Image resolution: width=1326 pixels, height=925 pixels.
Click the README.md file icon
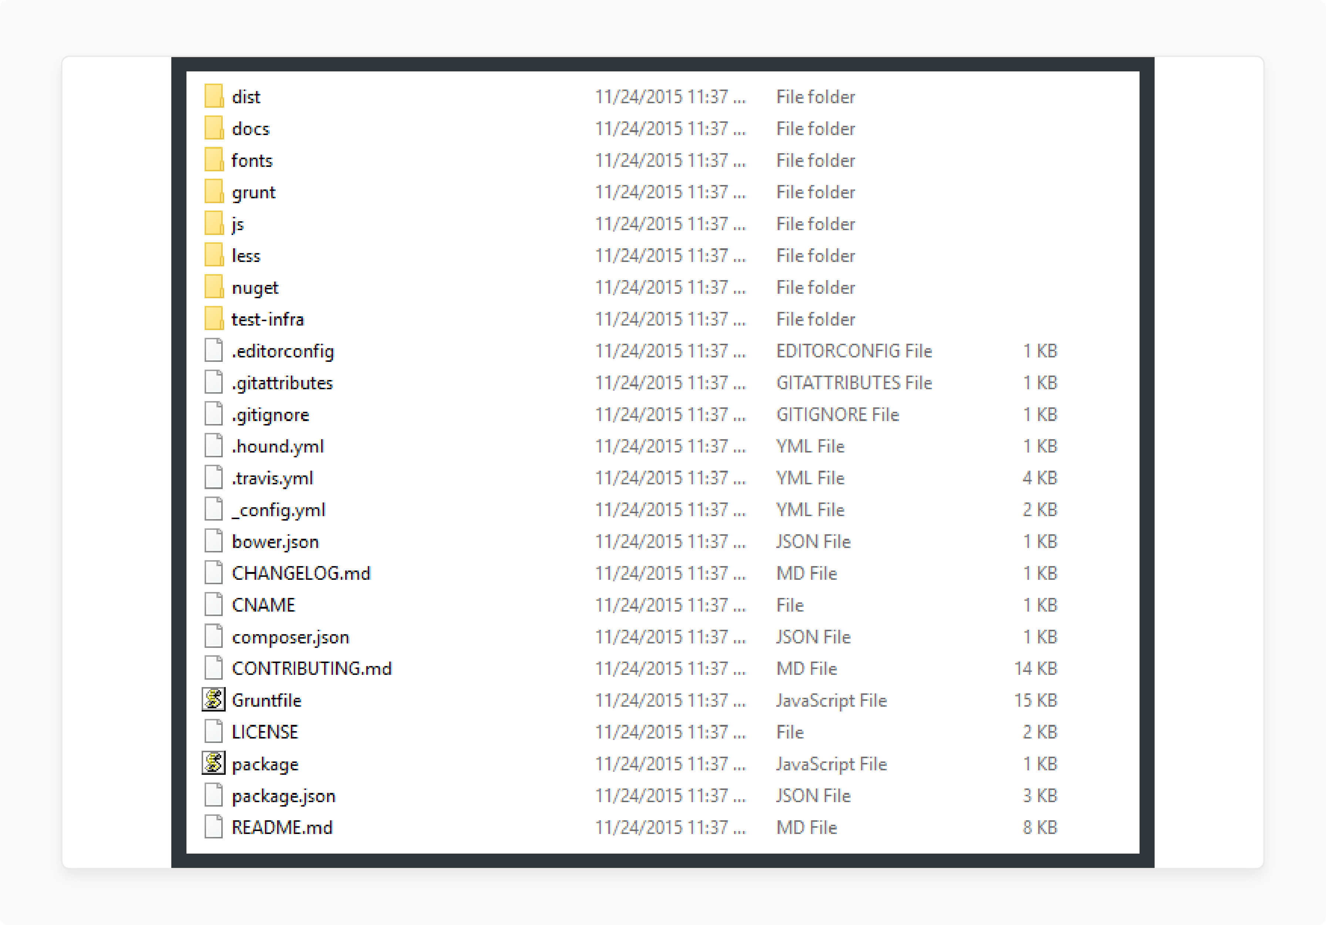(x=214, y=826)
